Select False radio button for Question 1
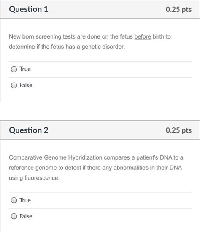The height and width of the screenshot is (232, 200). point(14,85)
